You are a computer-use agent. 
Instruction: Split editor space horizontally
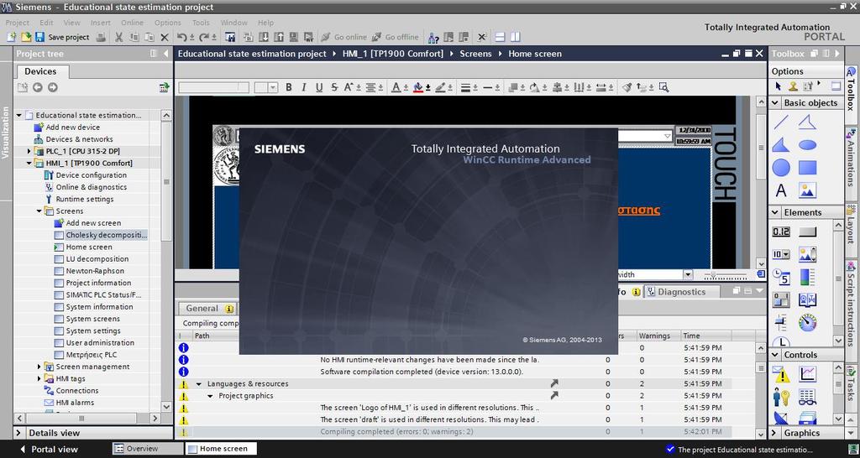(x=500, y=37)
